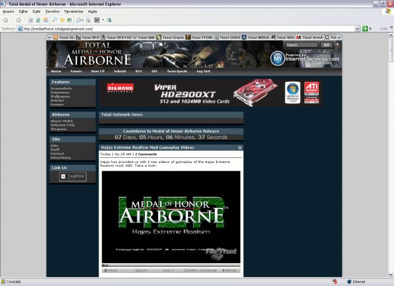This screenshot has width=394, height=286.
Task: Pause the HER gameplay video
Action: click(111, 270)
